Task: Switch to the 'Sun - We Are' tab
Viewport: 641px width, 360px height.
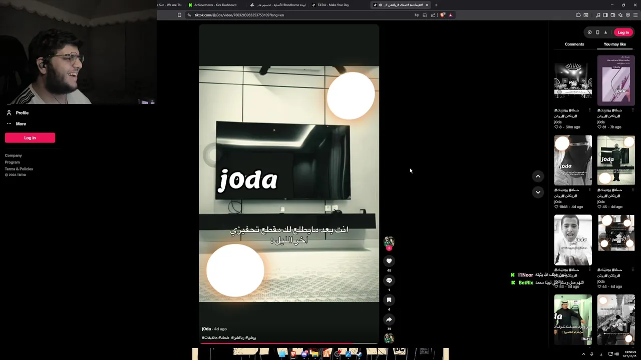Action: click(x=170, y=5)
